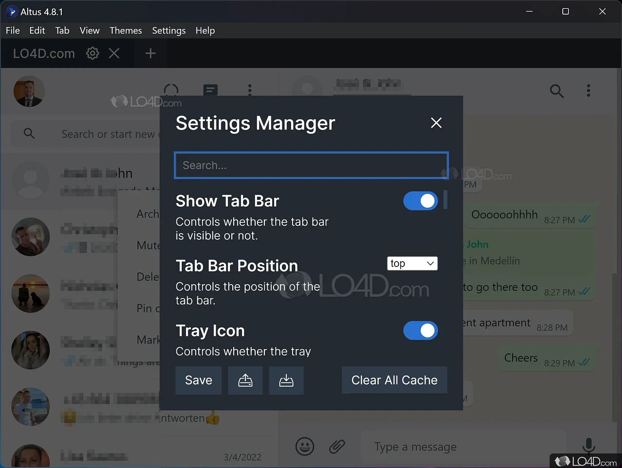Click Clear All Cache button
This screenshot has height=468, width=622.
point(395,380)
